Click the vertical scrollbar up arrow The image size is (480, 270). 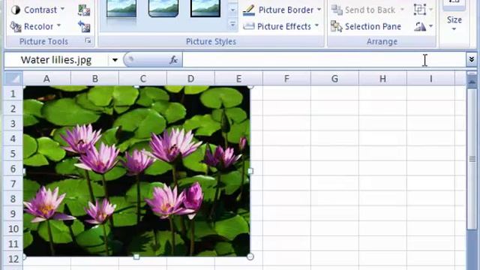[x=472, y=81]
